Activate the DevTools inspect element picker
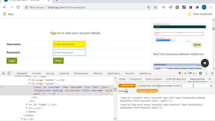Viewport: 215px width, 121px height. tap(4, 73)
